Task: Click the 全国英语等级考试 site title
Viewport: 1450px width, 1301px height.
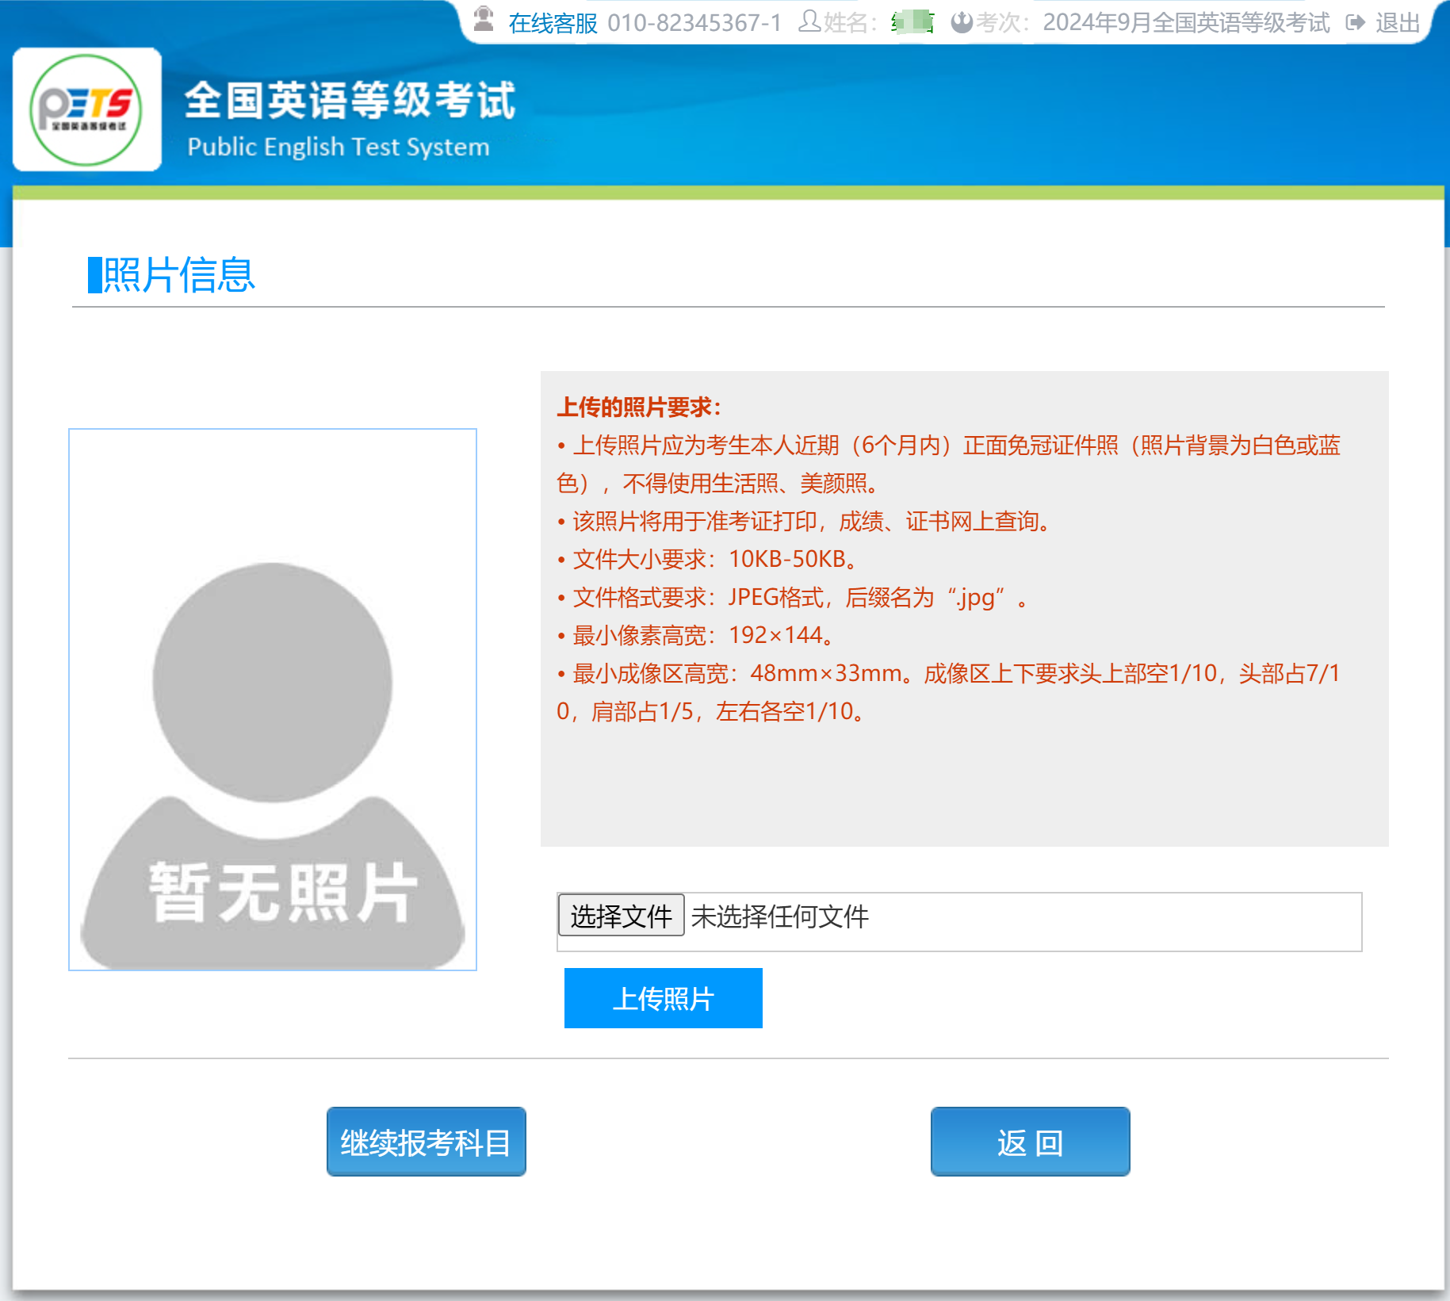Action: coord(350,101)
